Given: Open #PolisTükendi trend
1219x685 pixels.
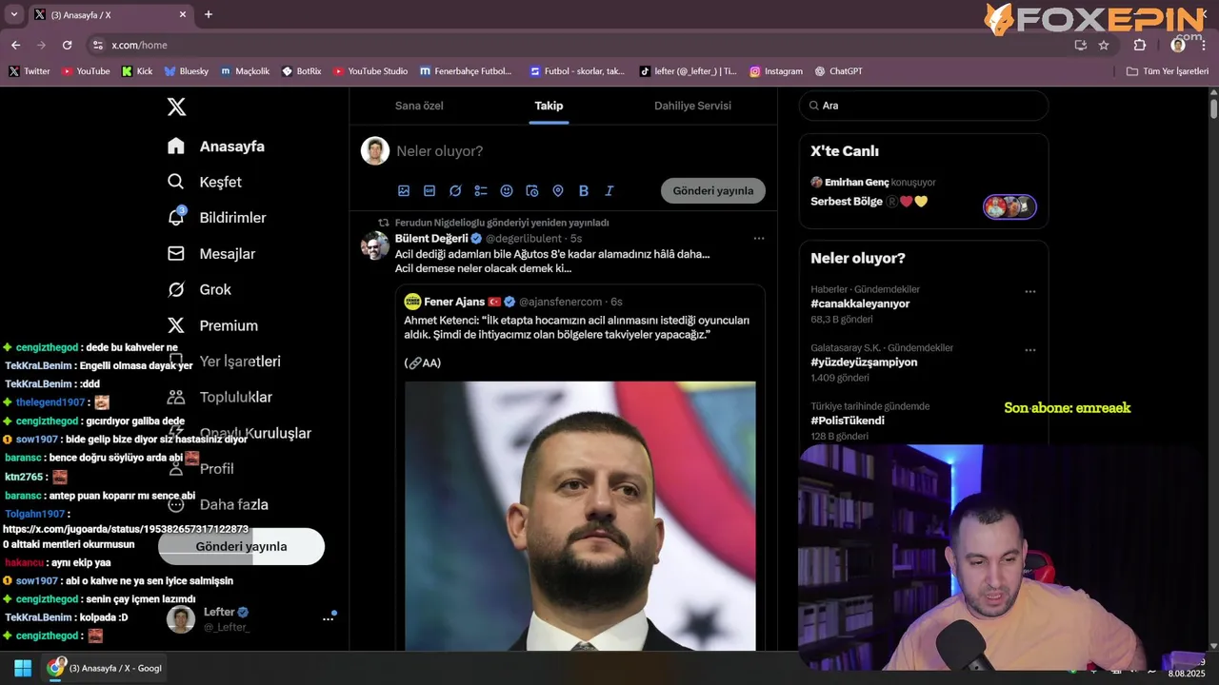Looking at the screenshot, I should point(848,421).
